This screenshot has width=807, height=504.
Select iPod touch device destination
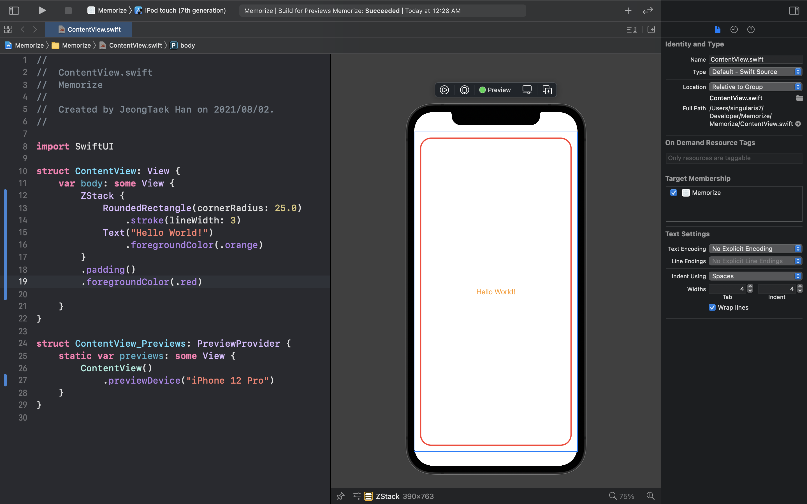click(185, 10)
